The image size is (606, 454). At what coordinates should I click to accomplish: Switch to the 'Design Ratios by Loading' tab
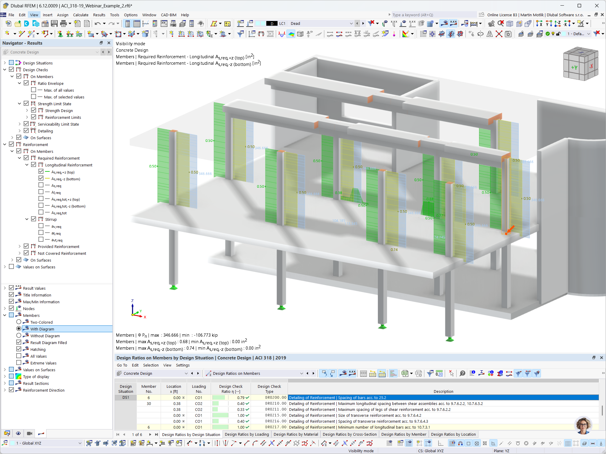pos(247,434)
